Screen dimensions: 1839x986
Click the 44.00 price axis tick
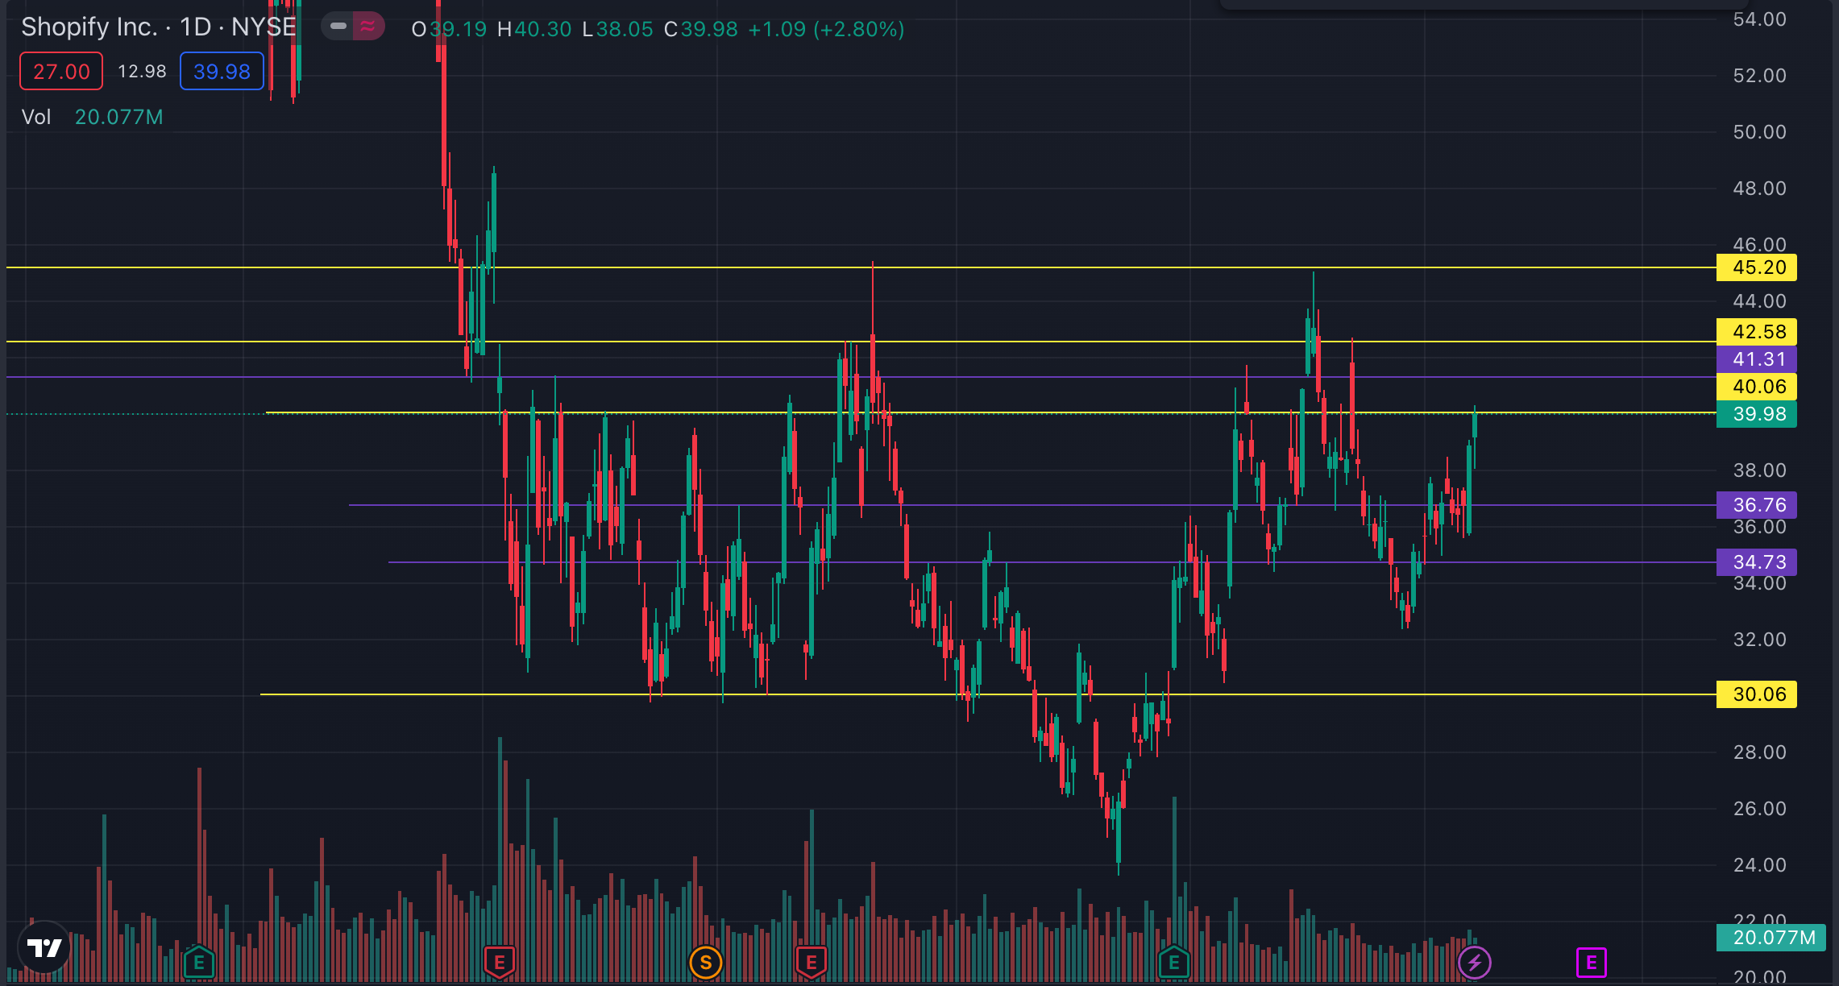click(1759, 301)
